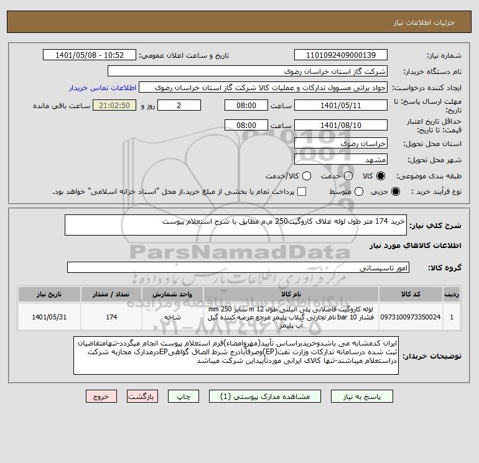
Task: Click the announcement date field 1401/05/08 - 10:52
Action: coord(89,55)
